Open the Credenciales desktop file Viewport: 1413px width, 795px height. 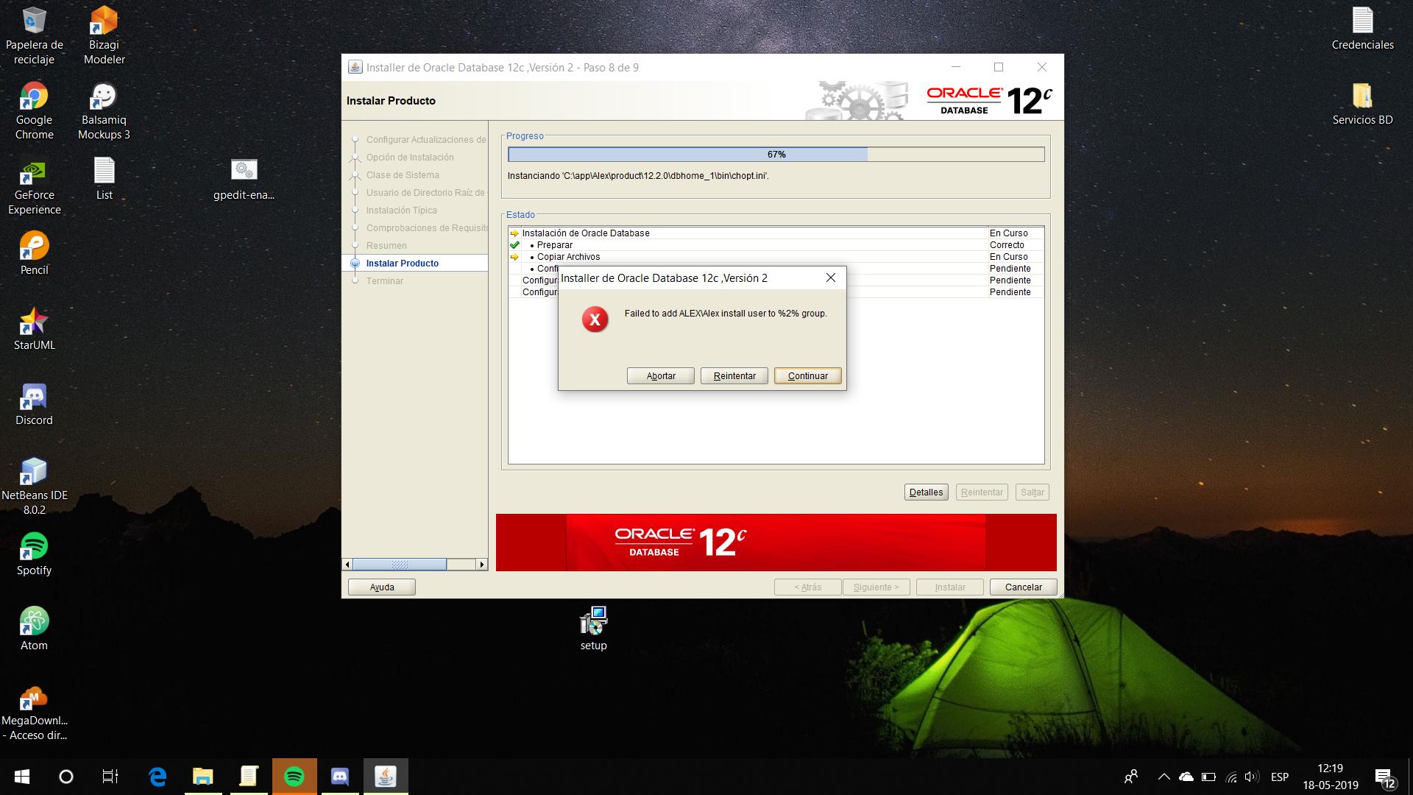click(x=1362, y=28)
